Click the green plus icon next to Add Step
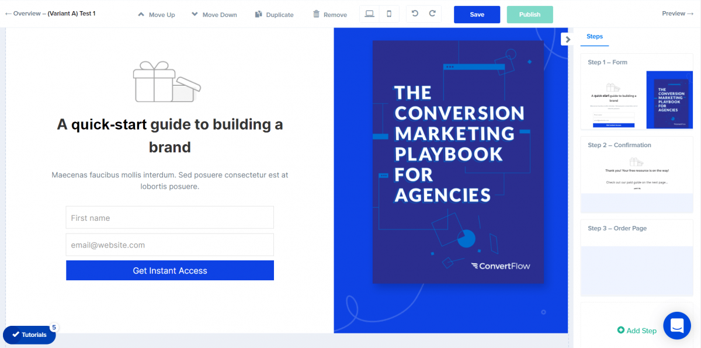Screen dimensions: 701x348 pyautogui.click(x=621, y=330)
